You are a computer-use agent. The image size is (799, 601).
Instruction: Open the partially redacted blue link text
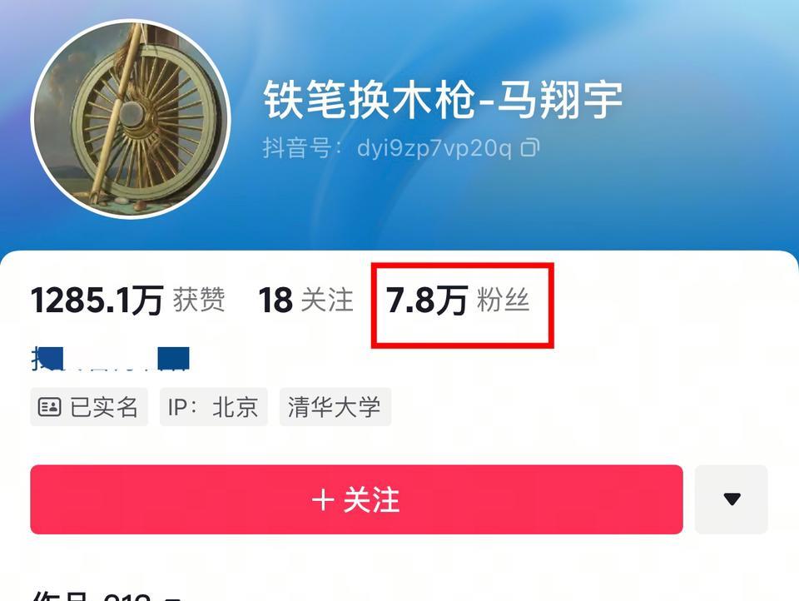coord(110,359)
